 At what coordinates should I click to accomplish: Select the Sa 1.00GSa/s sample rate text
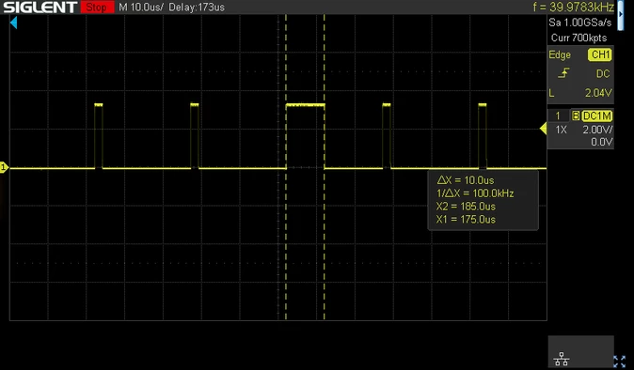(579, 23)
